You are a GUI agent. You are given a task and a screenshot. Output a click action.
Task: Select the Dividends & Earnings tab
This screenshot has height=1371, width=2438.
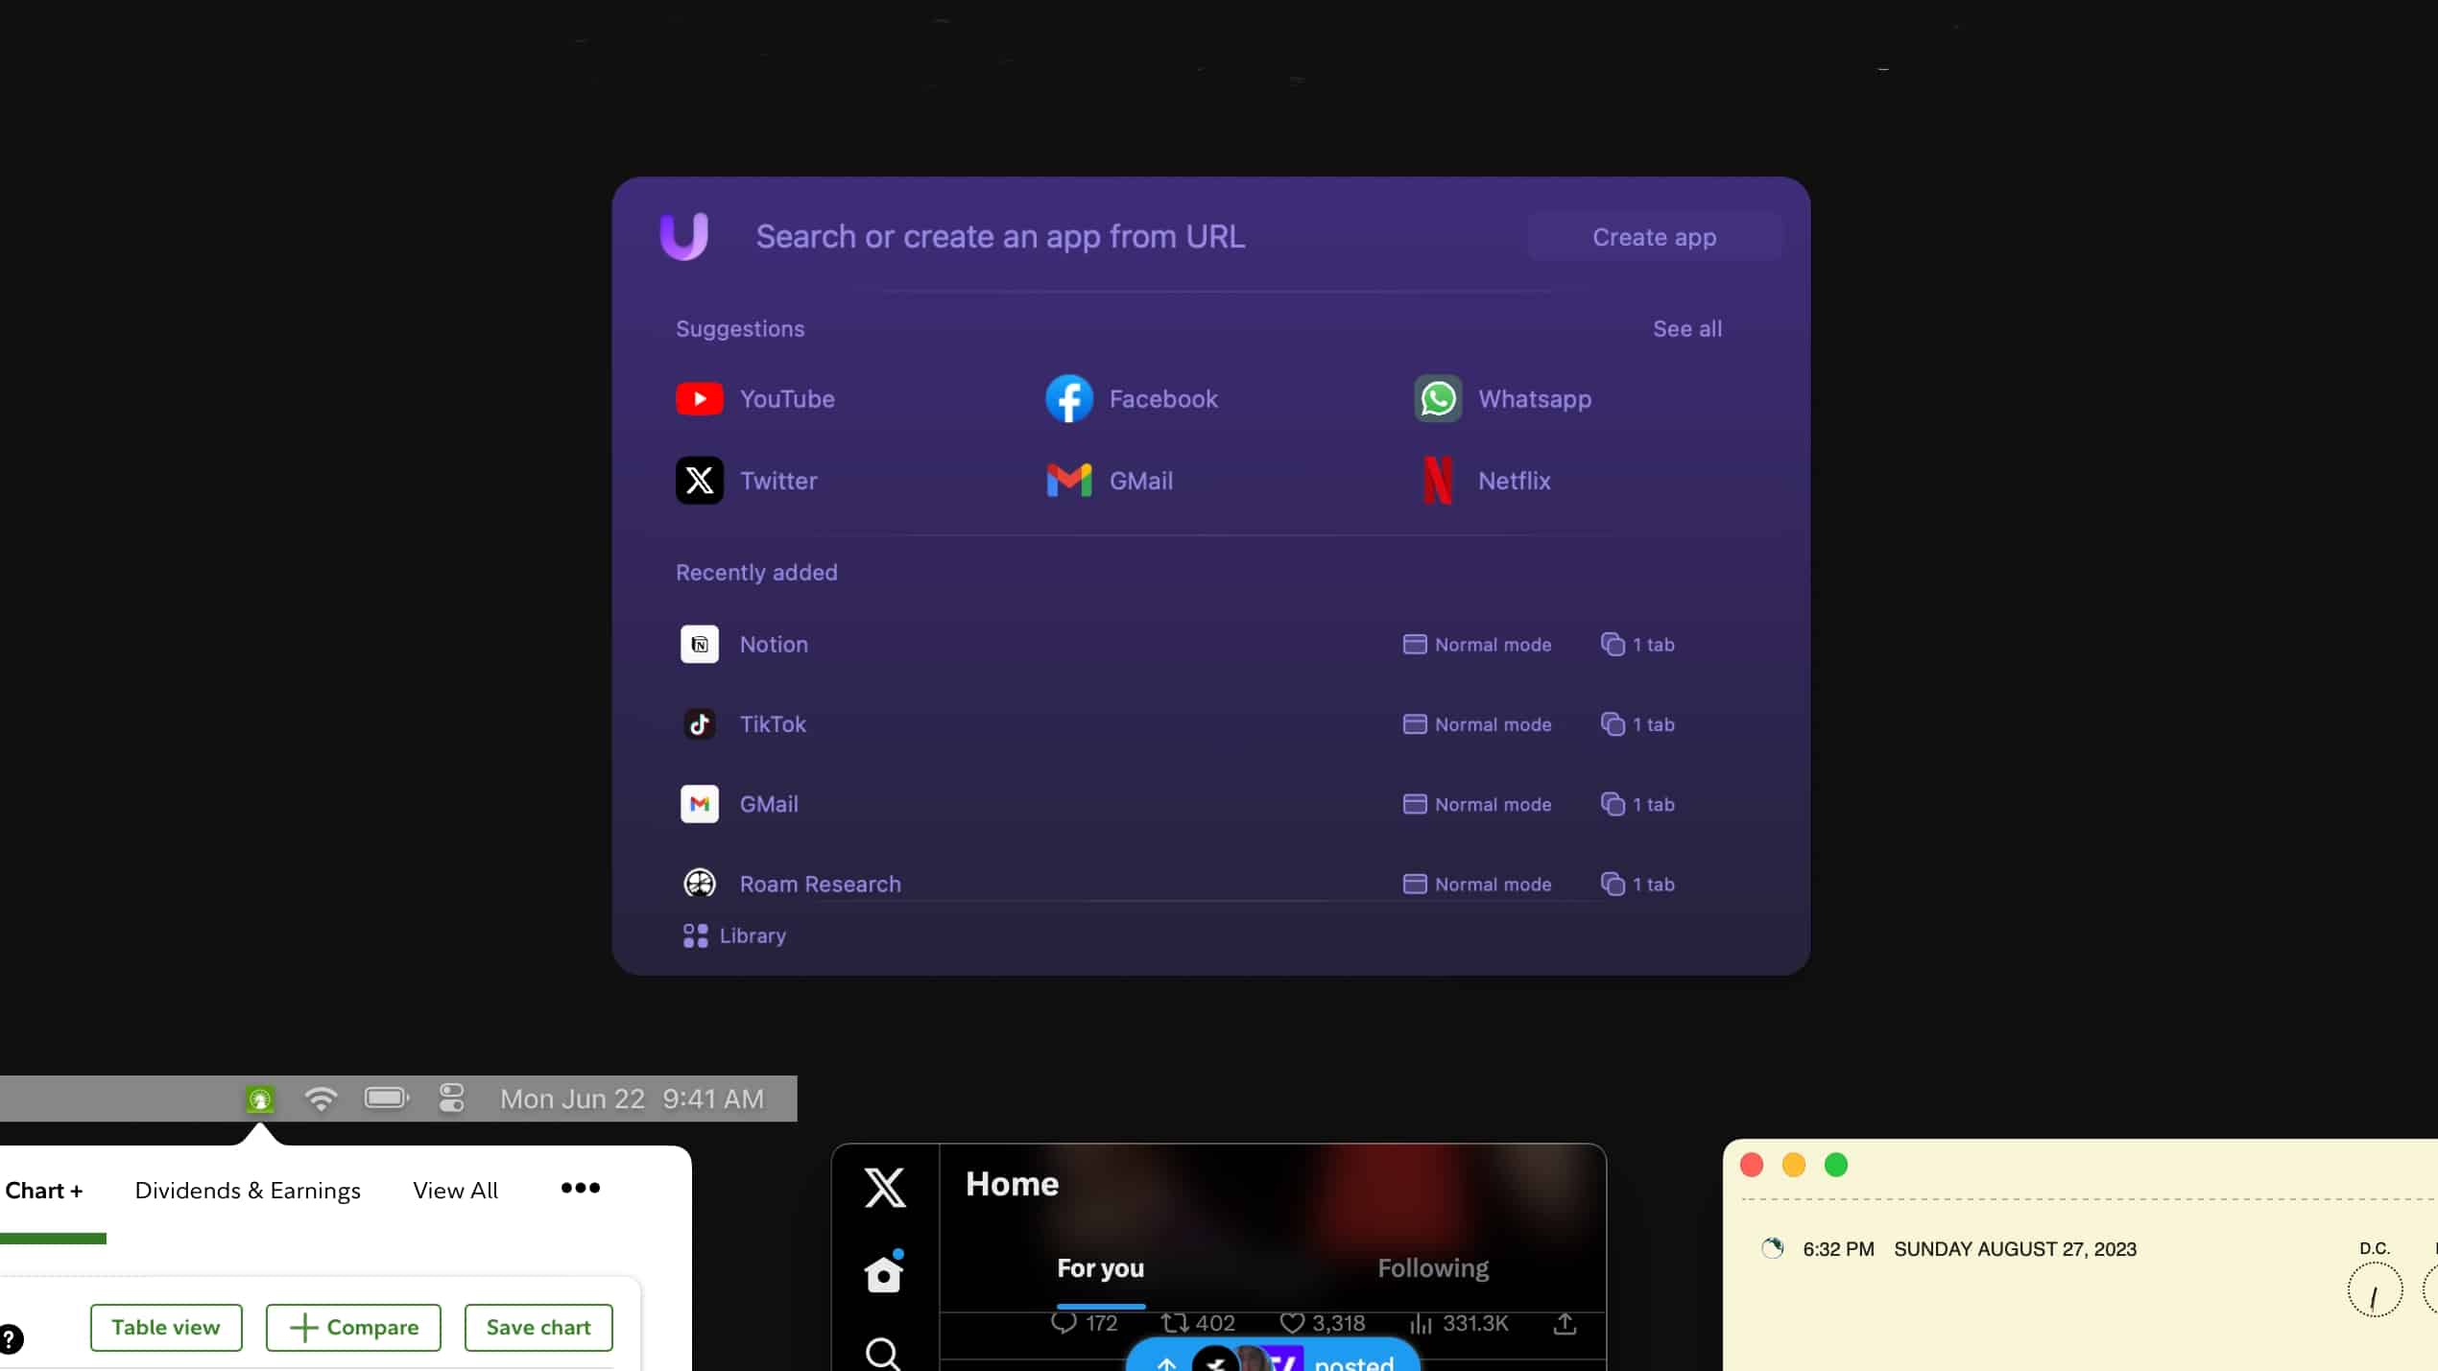[x=246, y=1189]
